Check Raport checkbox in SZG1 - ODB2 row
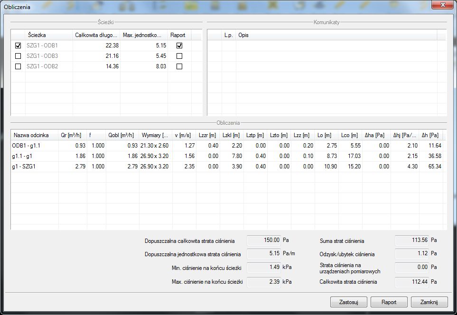 pos(179,66)
